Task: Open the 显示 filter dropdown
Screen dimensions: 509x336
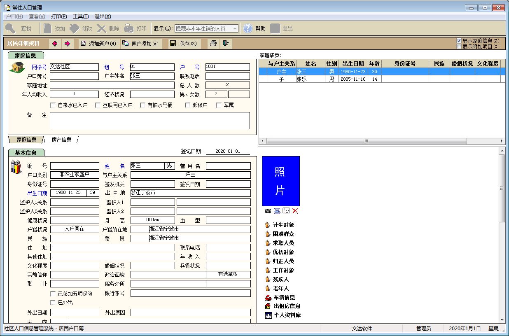Action: [x=235, y=28]
